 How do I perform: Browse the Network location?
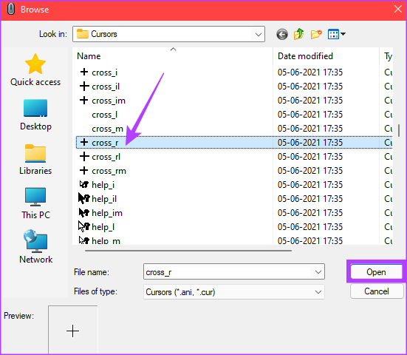click(35, 246)
